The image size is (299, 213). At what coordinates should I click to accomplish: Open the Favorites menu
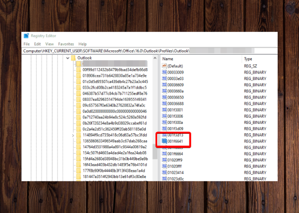(66, 44)
